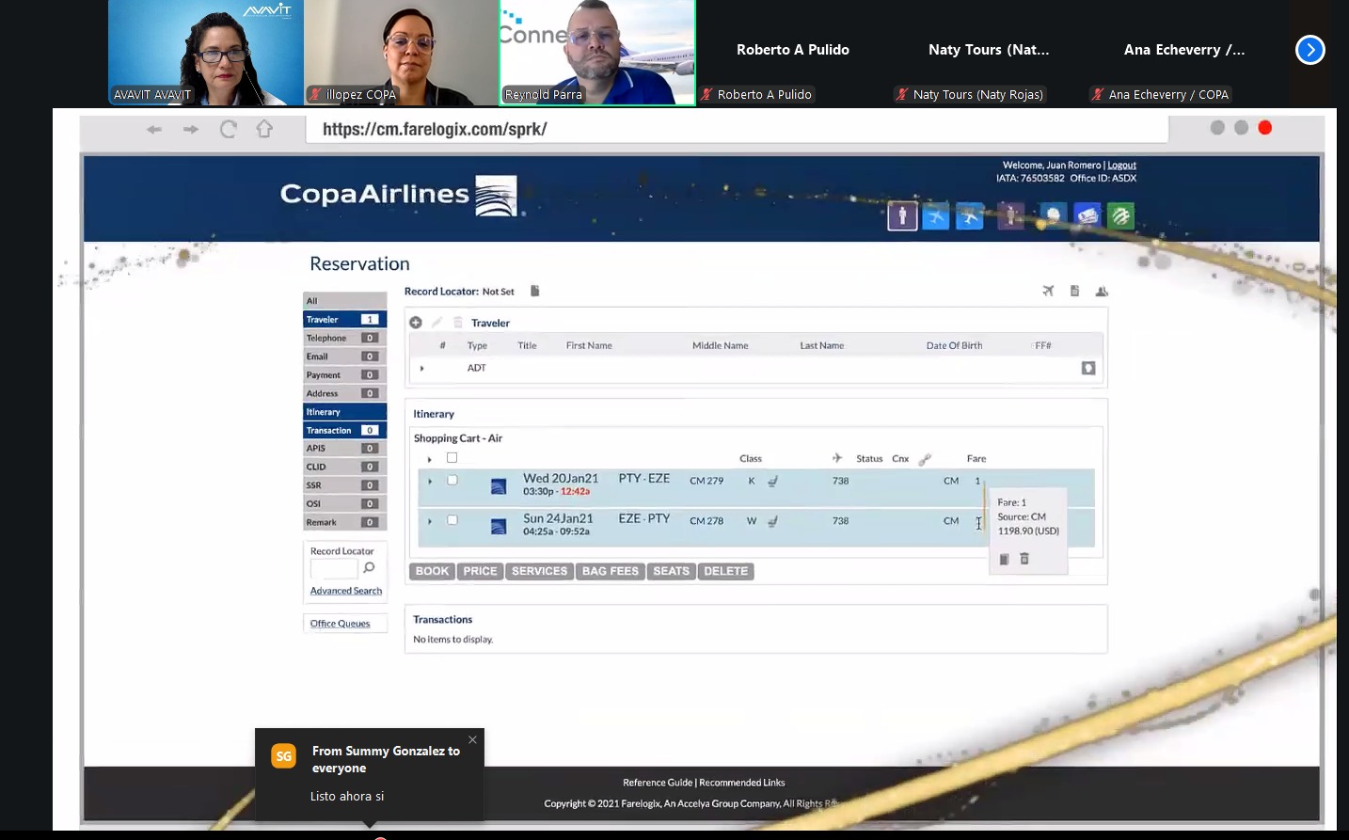Open the green globe icon in header
The image size is (1349, 840).
pos(1120,216)
